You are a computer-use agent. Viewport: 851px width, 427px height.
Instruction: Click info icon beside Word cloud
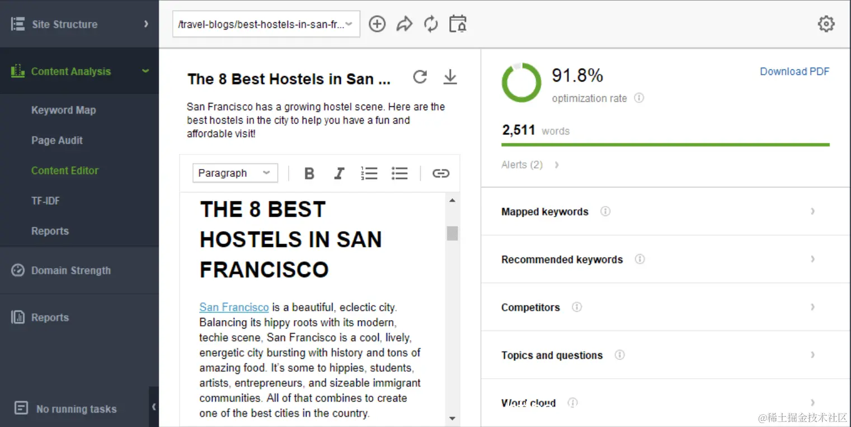(572, 402)
